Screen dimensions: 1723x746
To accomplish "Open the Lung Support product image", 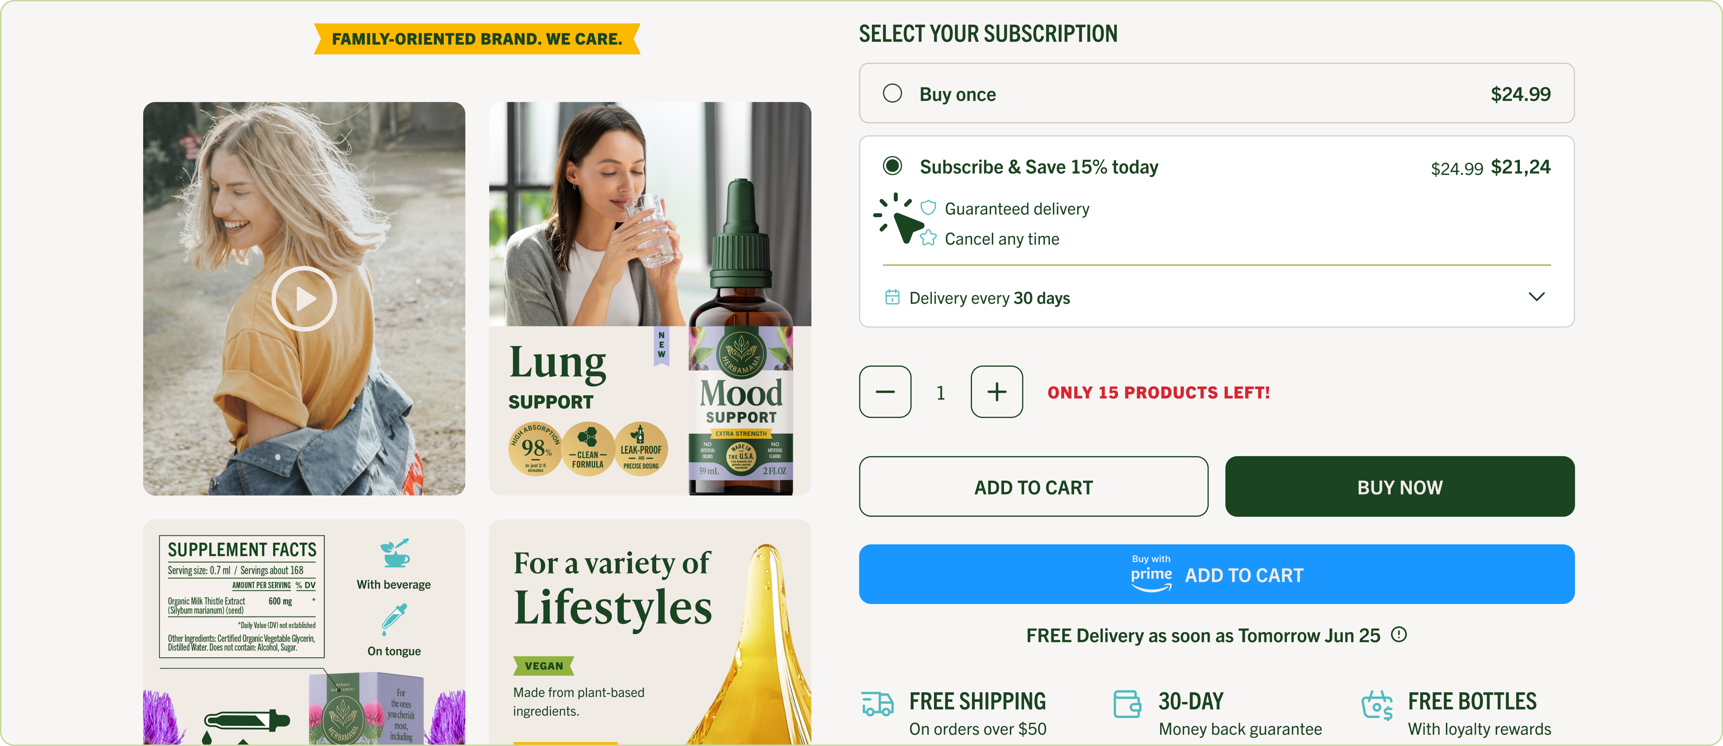I will point(650,299).
